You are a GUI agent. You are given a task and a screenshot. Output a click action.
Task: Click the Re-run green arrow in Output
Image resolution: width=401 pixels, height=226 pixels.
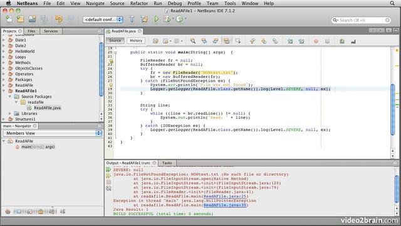pos(108,169)
